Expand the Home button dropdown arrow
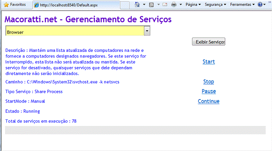272x151 pixels. [144, 5]
